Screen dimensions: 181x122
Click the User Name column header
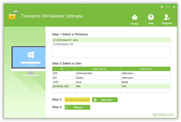tap(98, 69)
